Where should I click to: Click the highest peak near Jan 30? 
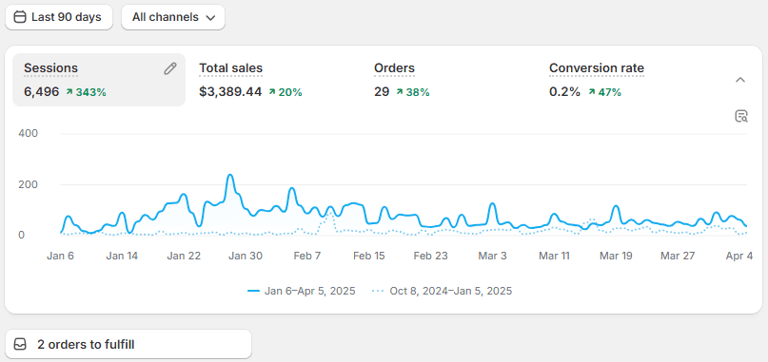(229, 175)
